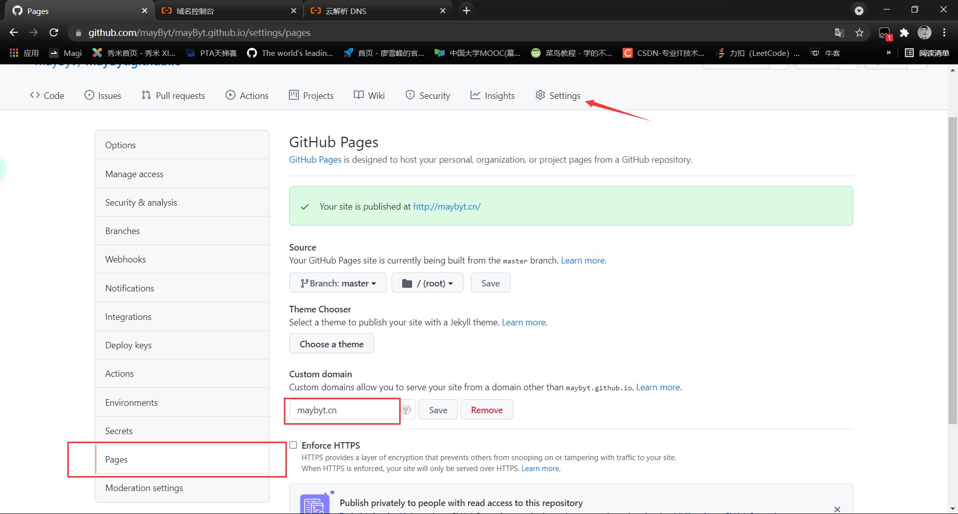The height and width of the screenshot is (514, 958).
Task: Click the browser back arrow
Action: point(13,32)
